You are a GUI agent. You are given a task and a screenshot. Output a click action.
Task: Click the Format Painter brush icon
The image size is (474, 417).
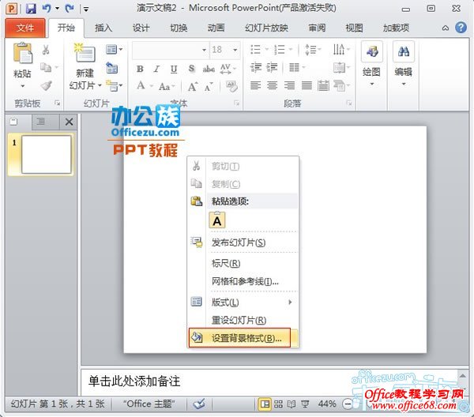(46, 86)
